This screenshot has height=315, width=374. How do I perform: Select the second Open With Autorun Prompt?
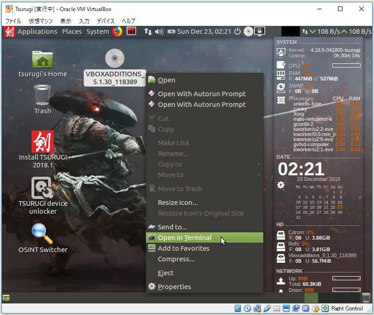pos(205,105)
